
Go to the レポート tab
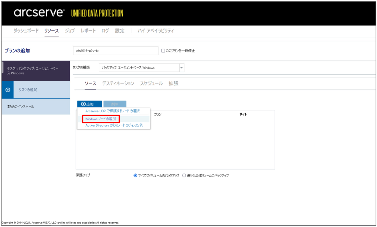pos(88,31)
